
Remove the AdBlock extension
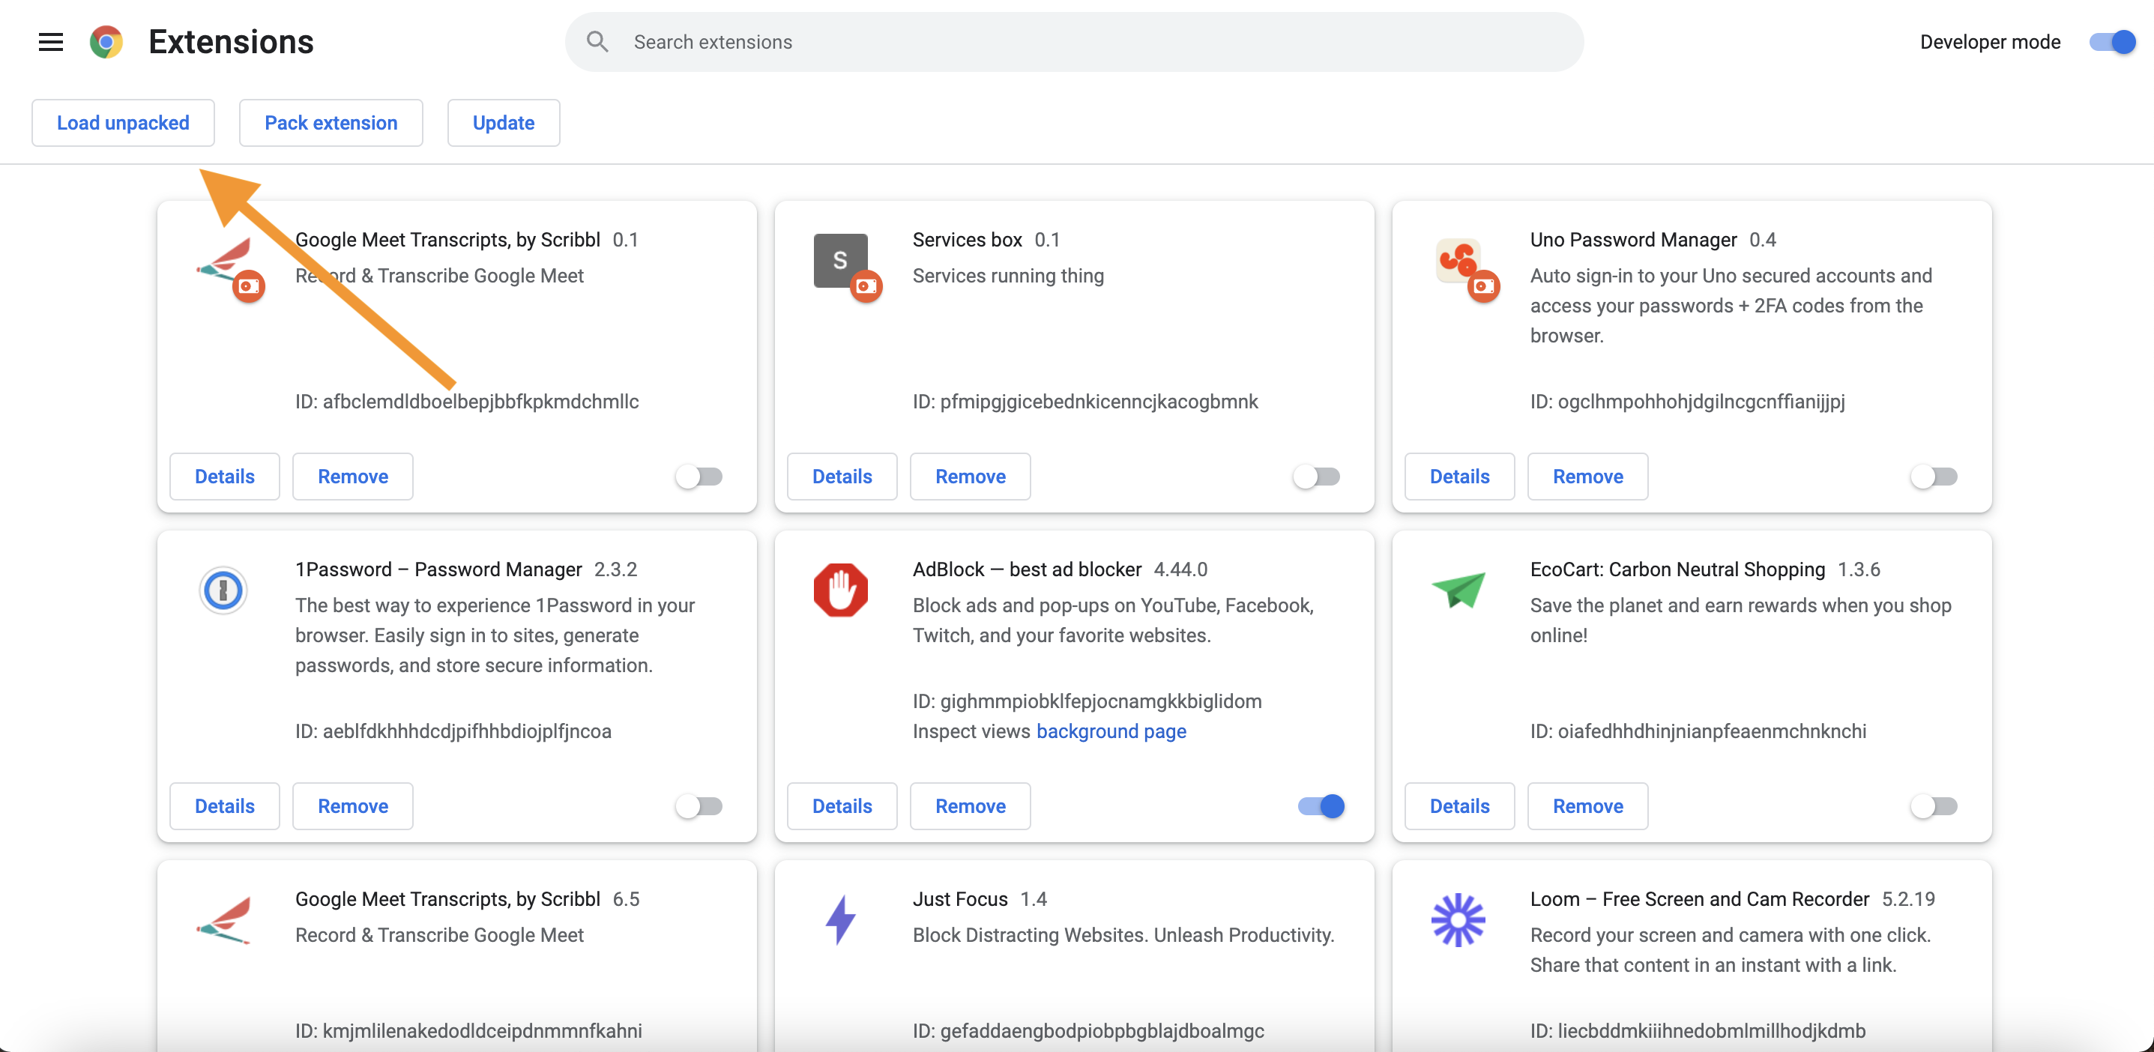click(970, 806)
